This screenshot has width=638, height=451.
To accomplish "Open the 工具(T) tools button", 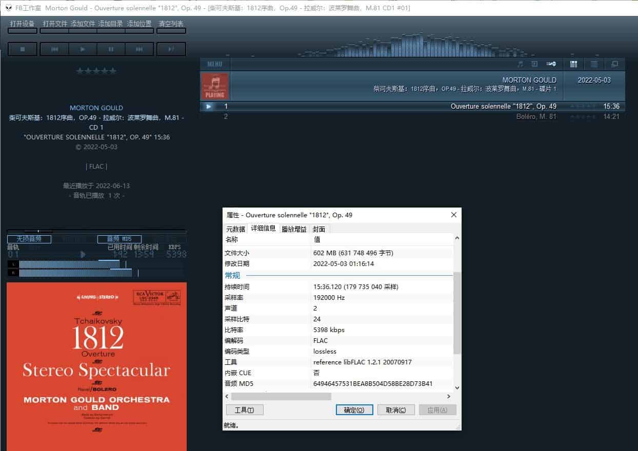I will pos(245,410).
